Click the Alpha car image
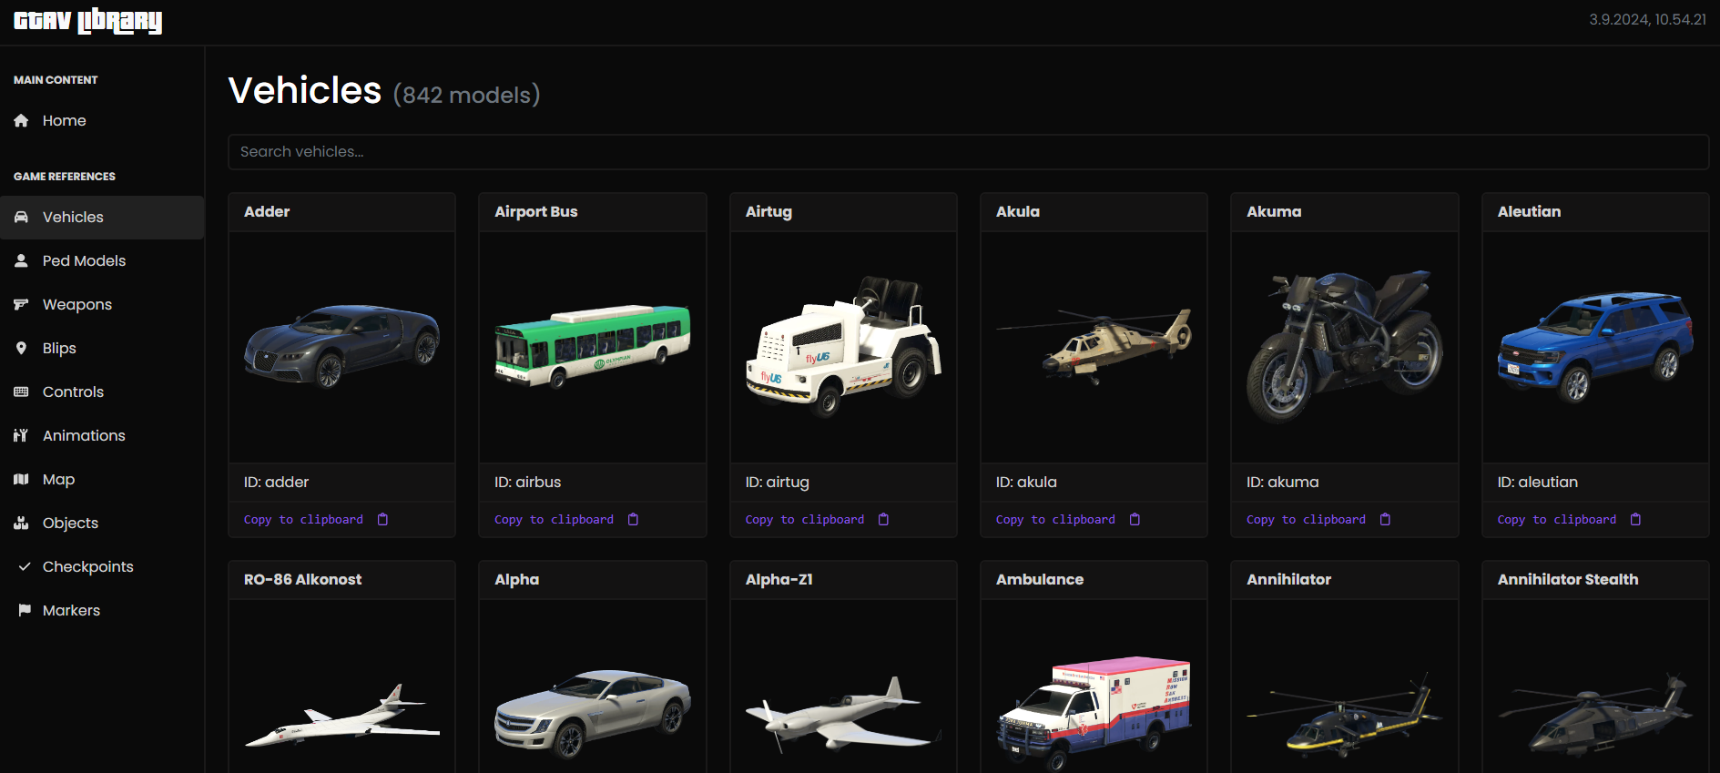This screenshot has height=773, width=1720. coord(593,716)
